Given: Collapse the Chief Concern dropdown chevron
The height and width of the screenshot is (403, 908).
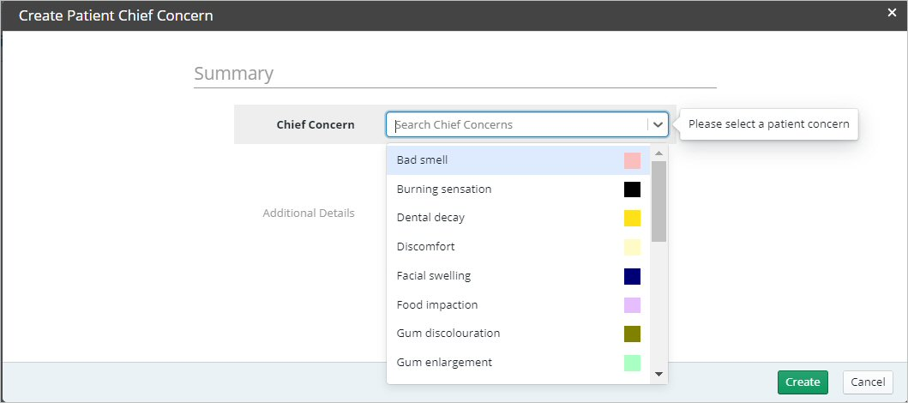Looking at the screenshot, I should tap(658, 124).
